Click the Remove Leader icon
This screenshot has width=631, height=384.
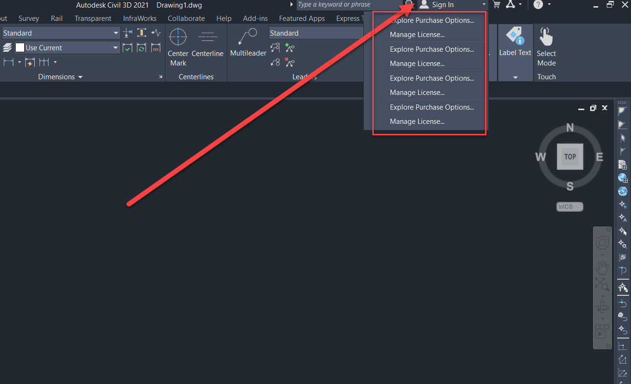[290, 62]
